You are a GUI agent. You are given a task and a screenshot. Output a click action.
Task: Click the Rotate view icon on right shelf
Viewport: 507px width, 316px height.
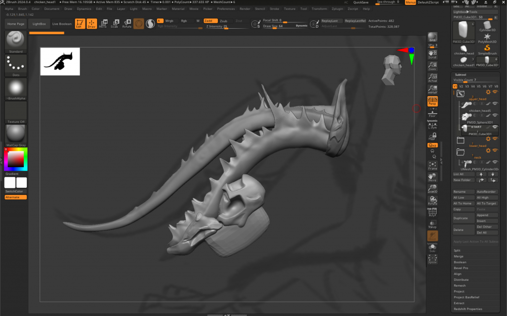tap(432, 201)
